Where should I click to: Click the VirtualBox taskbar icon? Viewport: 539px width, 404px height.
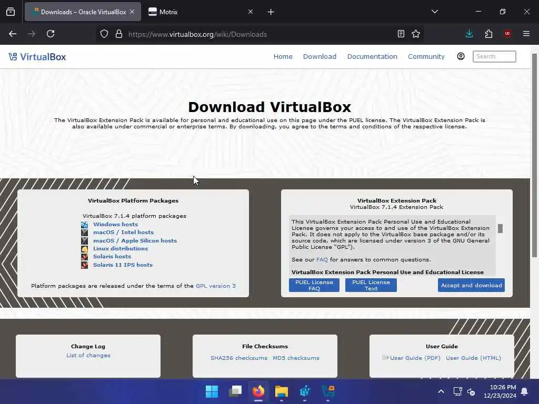[328, 391]
